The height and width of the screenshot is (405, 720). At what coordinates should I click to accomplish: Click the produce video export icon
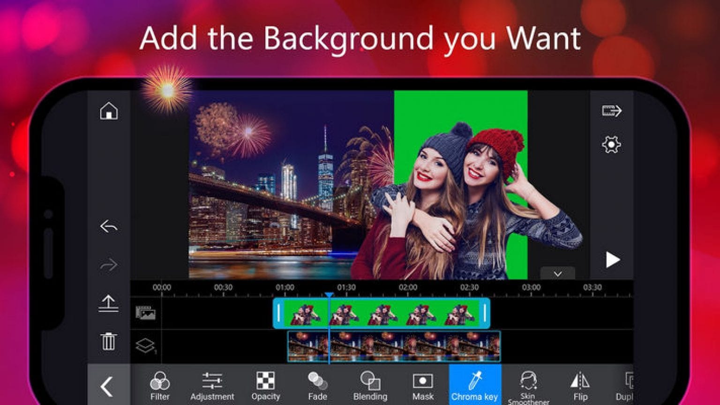tap(611, 111)
